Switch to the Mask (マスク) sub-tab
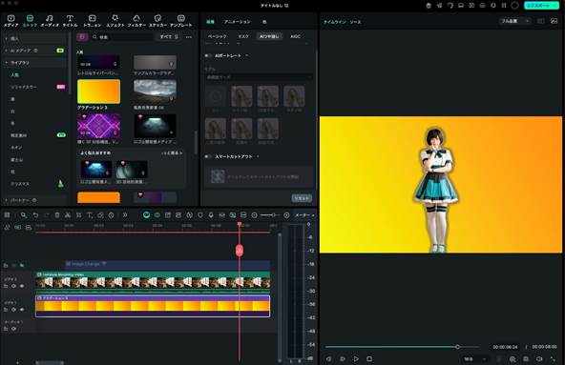Viewport: 565px width, 365px height. click(243, 36)
